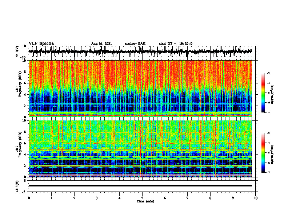Click the "station=GAK" header label
The image size is (288, 222).
pos(135,44)
